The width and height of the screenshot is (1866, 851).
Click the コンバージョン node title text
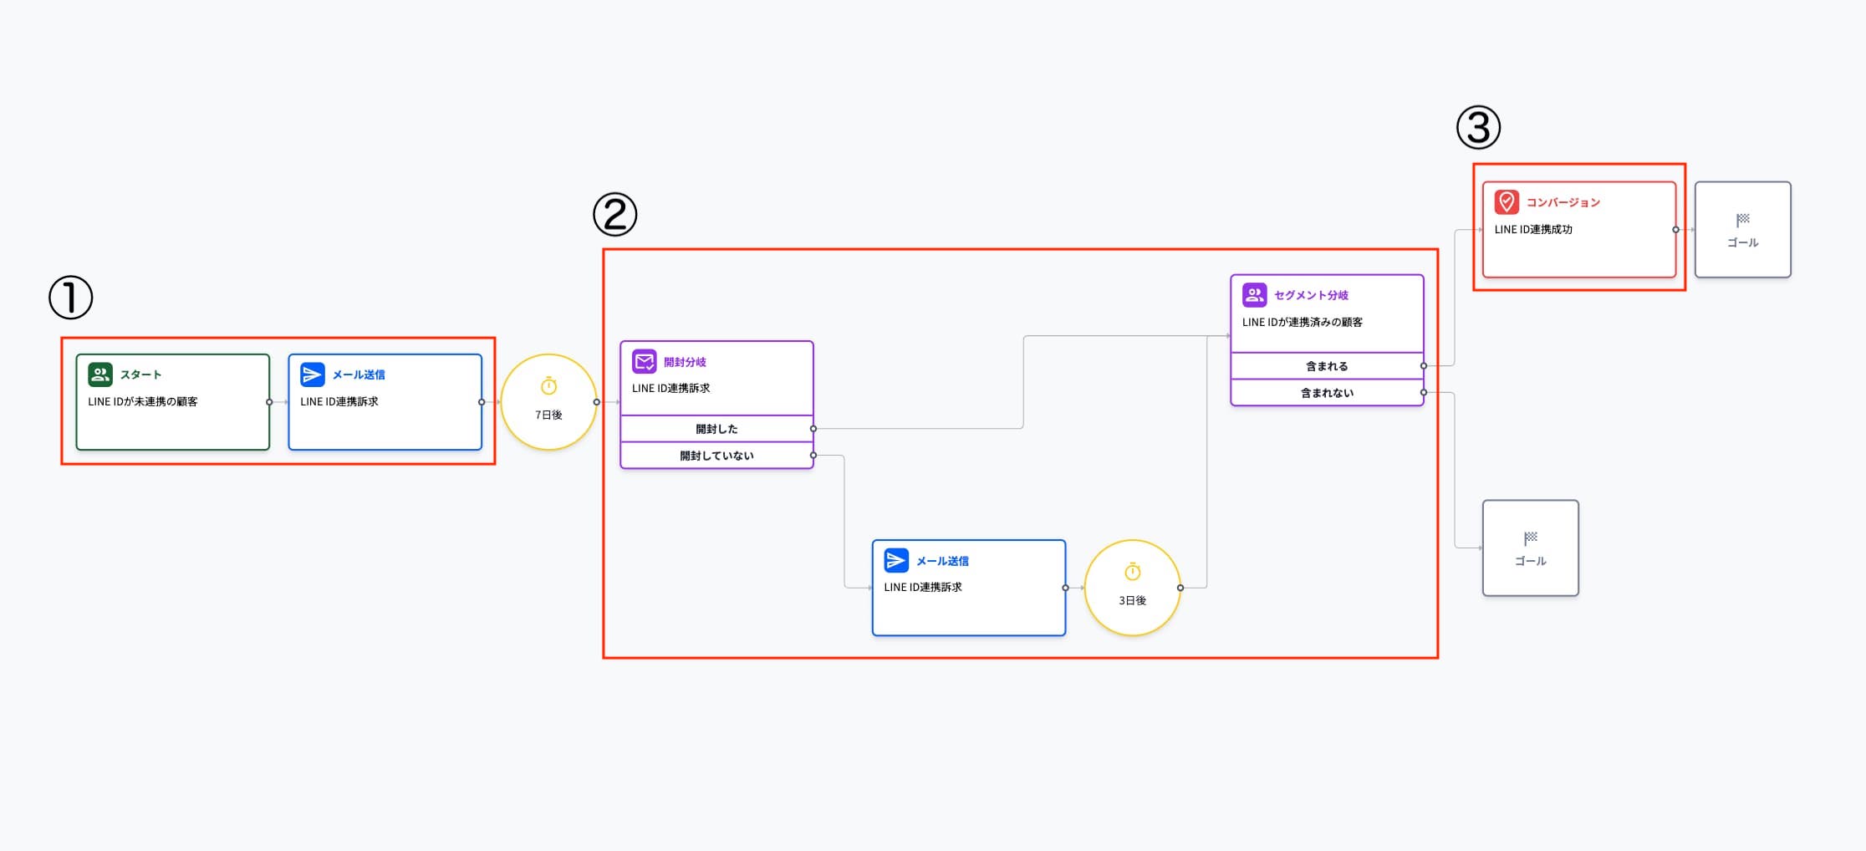point(1563,202)
